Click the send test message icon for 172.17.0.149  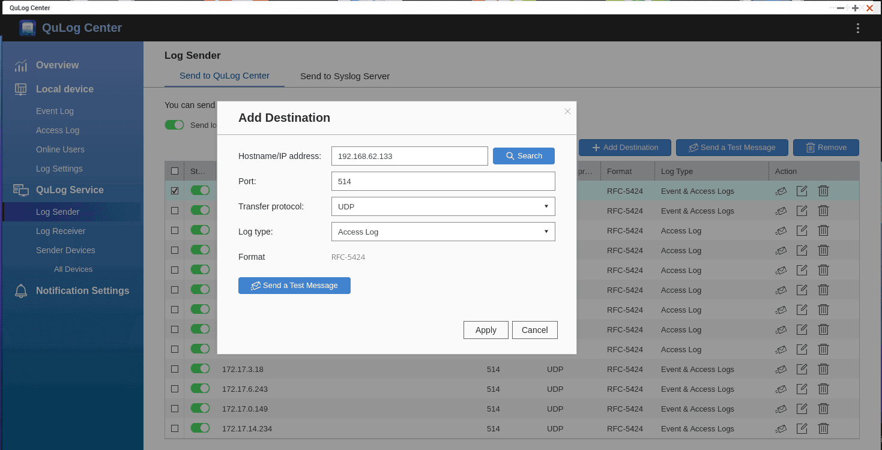[x=781, y=409]
